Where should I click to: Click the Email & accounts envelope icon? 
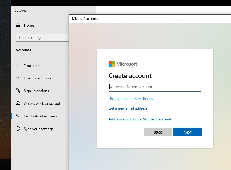click(x=18, y=78)
